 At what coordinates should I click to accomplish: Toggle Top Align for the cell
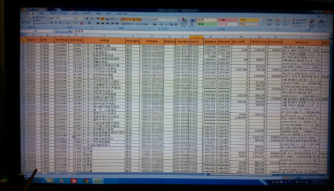[x=98, y=19]
